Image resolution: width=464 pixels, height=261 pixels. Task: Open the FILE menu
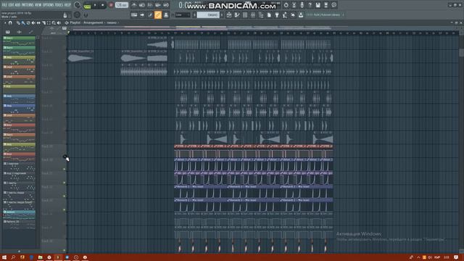[4, 5]
